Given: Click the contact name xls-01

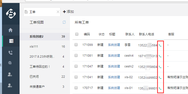Looking at the screenshot, I should [x=129, y=88].
